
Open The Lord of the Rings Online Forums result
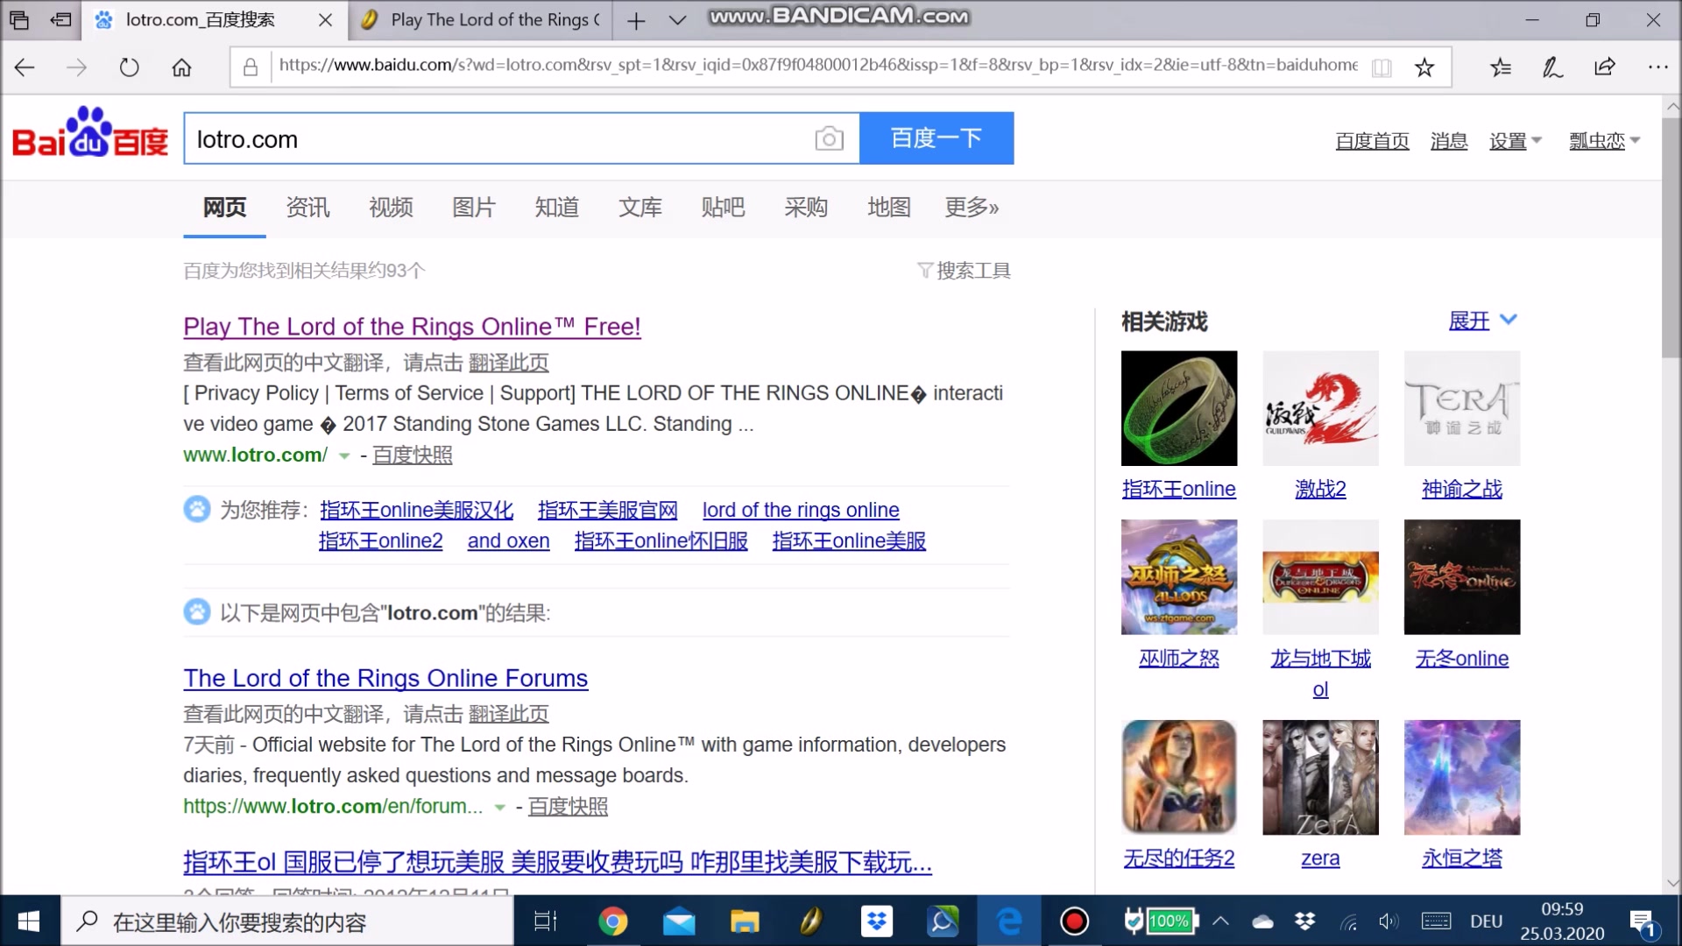click(x=385, y=678)
